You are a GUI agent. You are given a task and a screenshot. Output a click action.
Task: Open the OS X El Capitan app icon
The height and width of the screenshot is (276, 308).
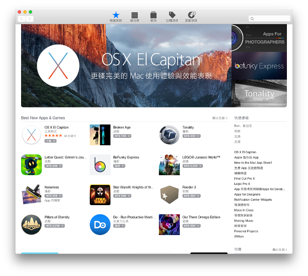click(31, 135)
